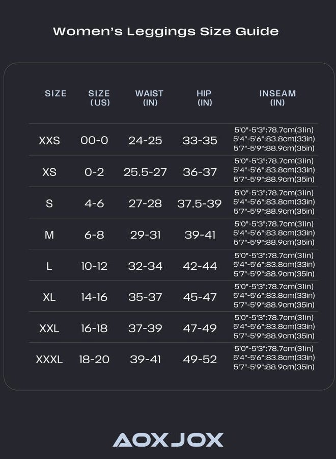
Task: Click the 49-52 hip value
Action: coord(200,359)
